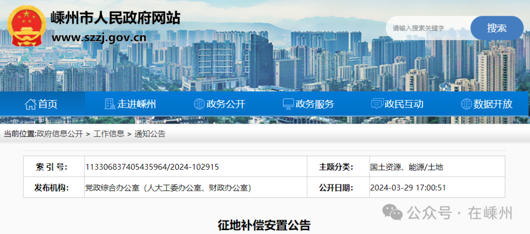Click the index number 113306837405435964/2024-102915
The width and height of the screenshot is (530, 234).
coord(152,167)
